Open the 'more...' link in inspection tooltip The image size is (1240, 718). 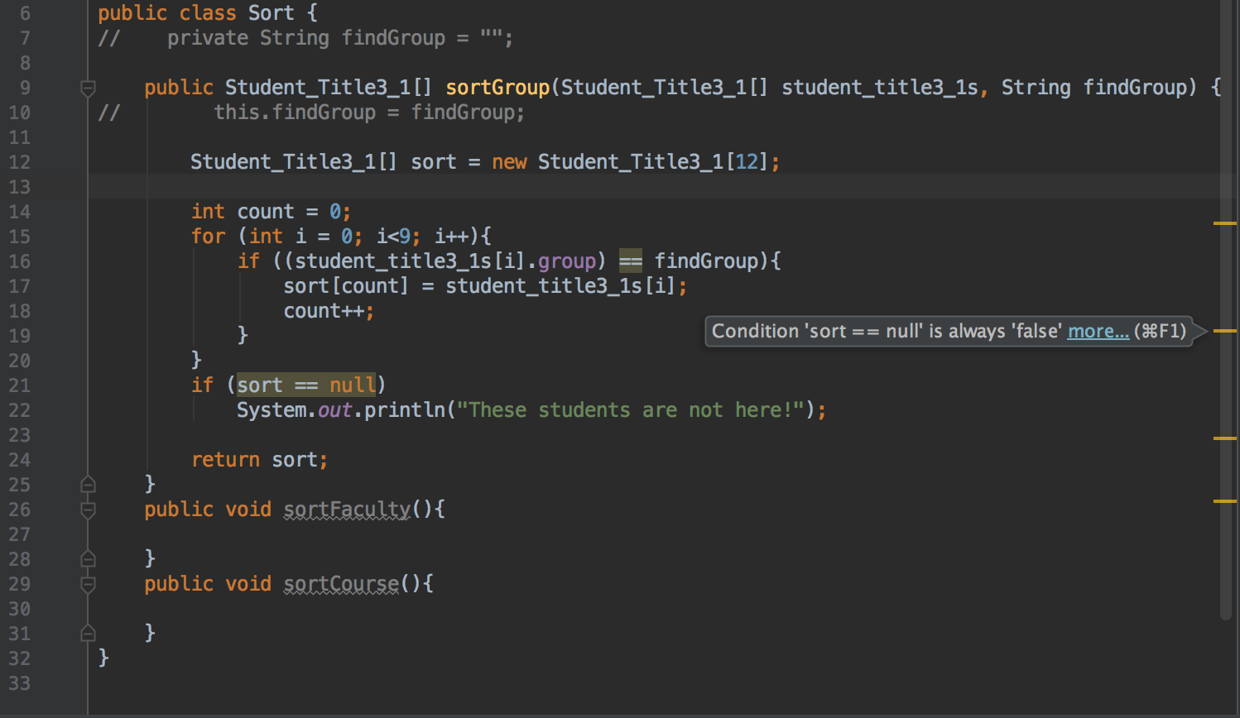[1098, 331]
